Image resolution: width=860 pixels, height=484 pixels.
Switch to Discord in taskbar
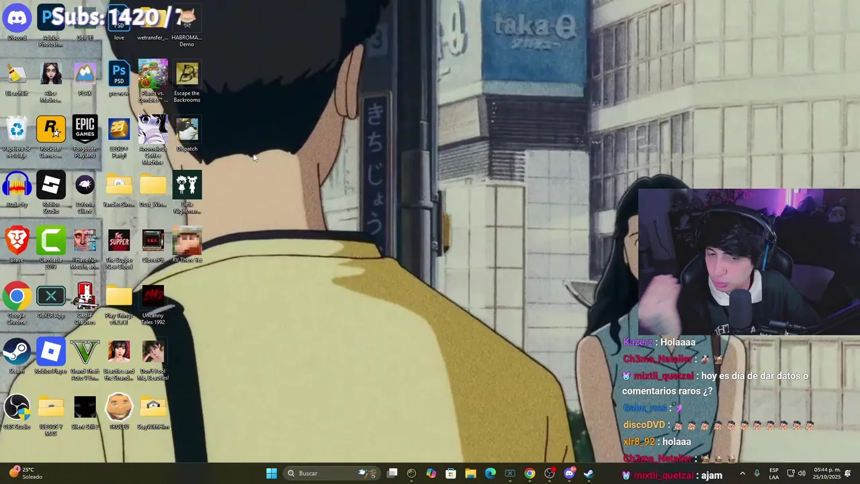570,473
